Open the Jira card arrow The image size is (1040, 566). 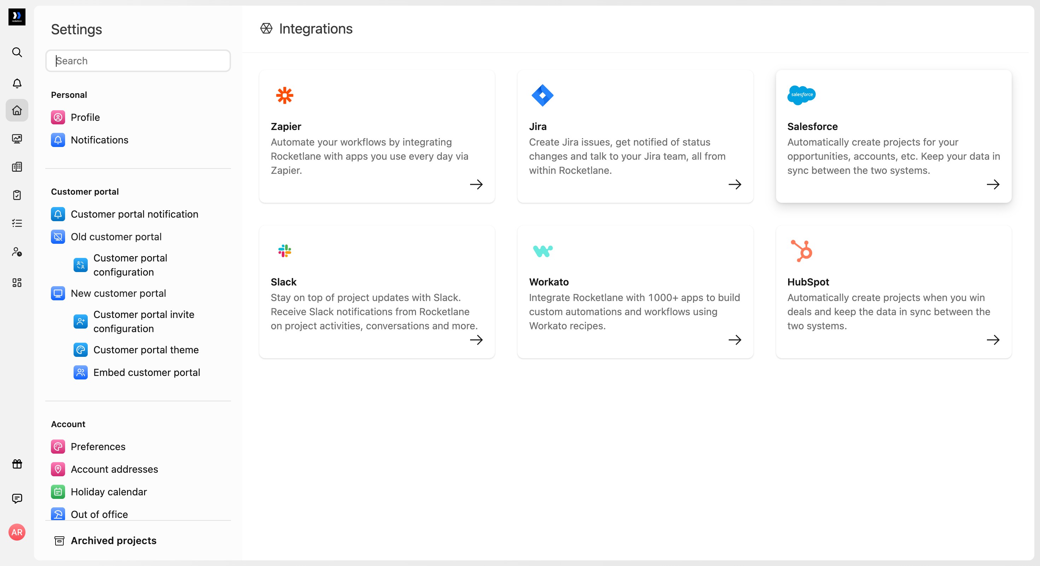point(735,185)
